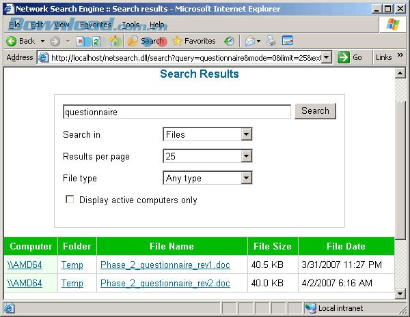
Task: Open the Back button history arrow
Action: pos(42,41)
